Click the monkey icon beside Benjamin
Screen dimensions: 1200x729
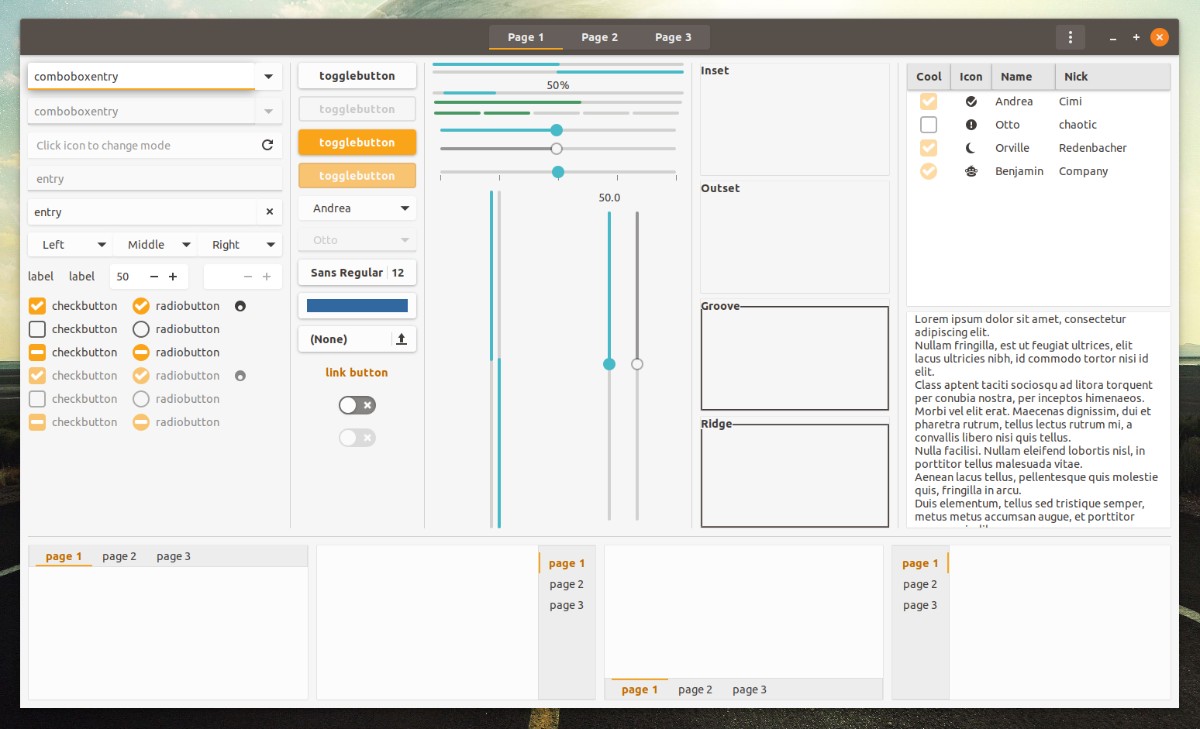pos(971,170)
